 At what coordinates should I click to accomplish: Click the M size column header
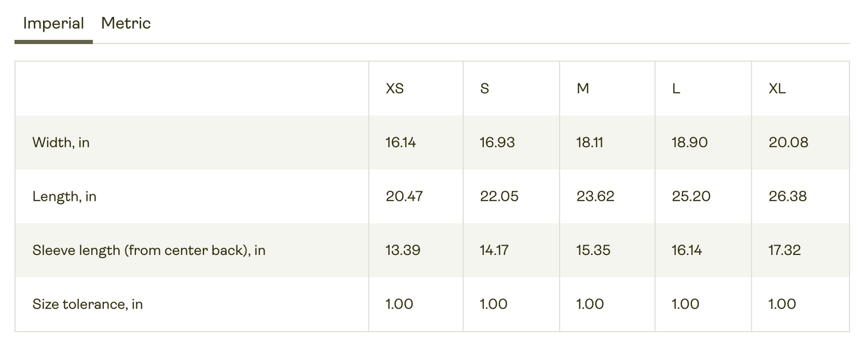pos(583,89)
